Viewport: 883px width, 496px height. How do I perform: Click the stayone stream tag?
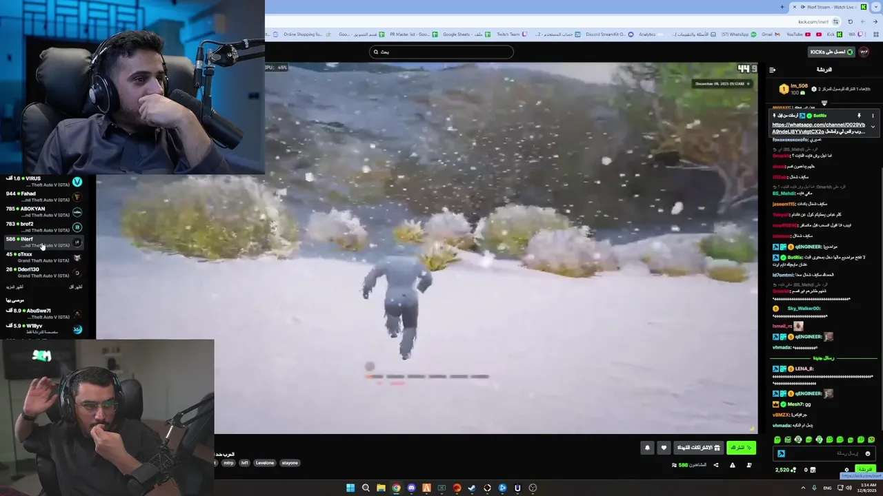290,463
